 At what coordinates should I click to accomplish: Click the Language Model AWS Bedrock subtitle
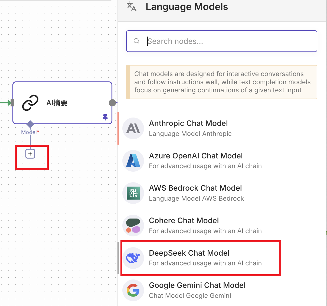pos(197,198)
